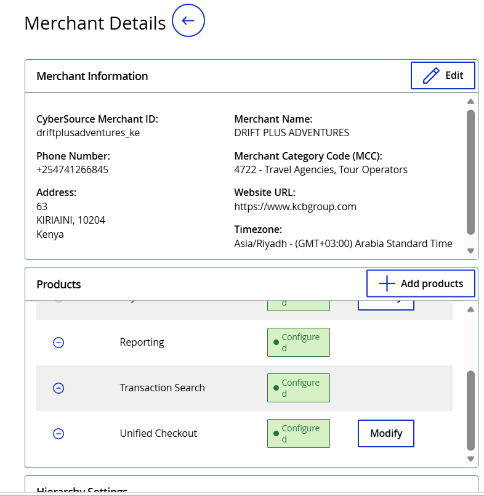Screen dimensions: 484x496
Task: Click the Unified Checkout product name
Action: click(x=158, y=433)
